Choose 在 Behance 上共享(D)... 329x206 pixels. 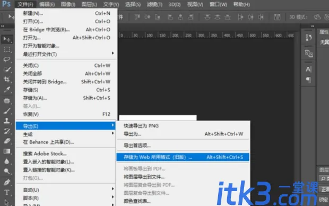66,142
